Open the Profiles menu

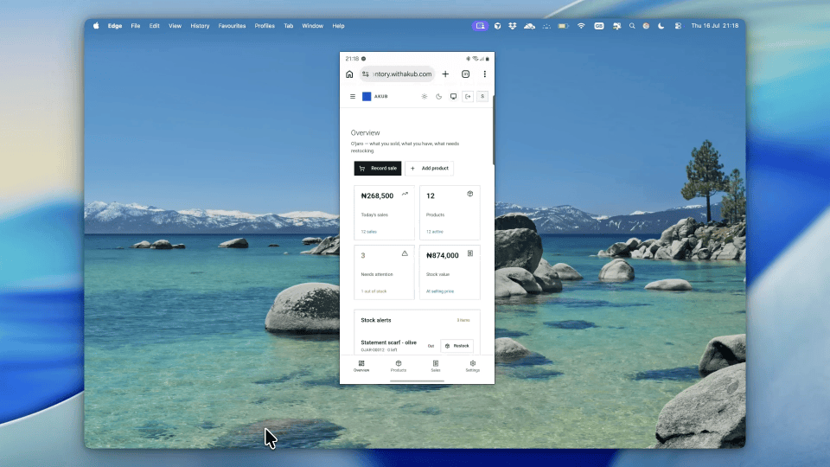(265, 25)
